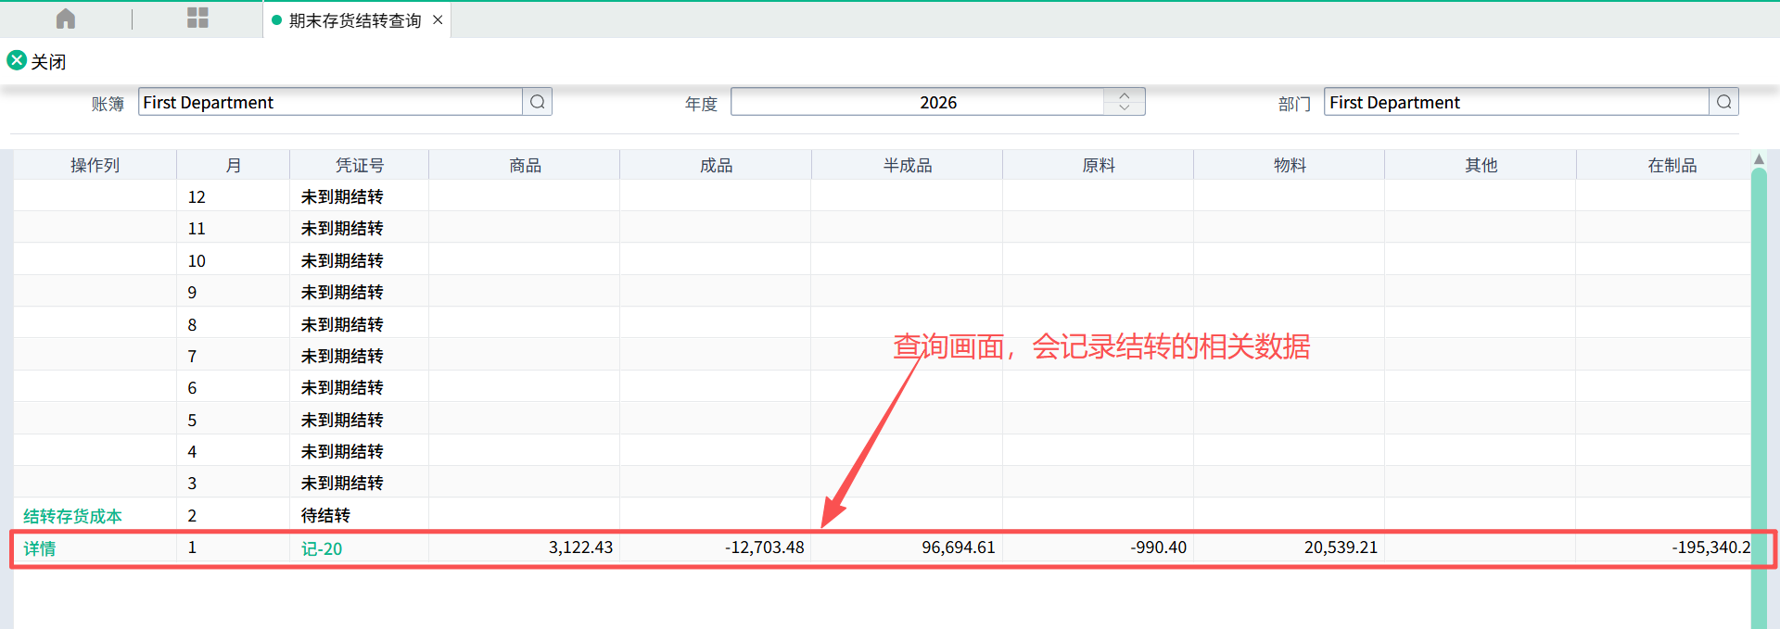1780x629 pixels.
Task: Click the 结转存货成本 link for month 2
Action: 72,516
